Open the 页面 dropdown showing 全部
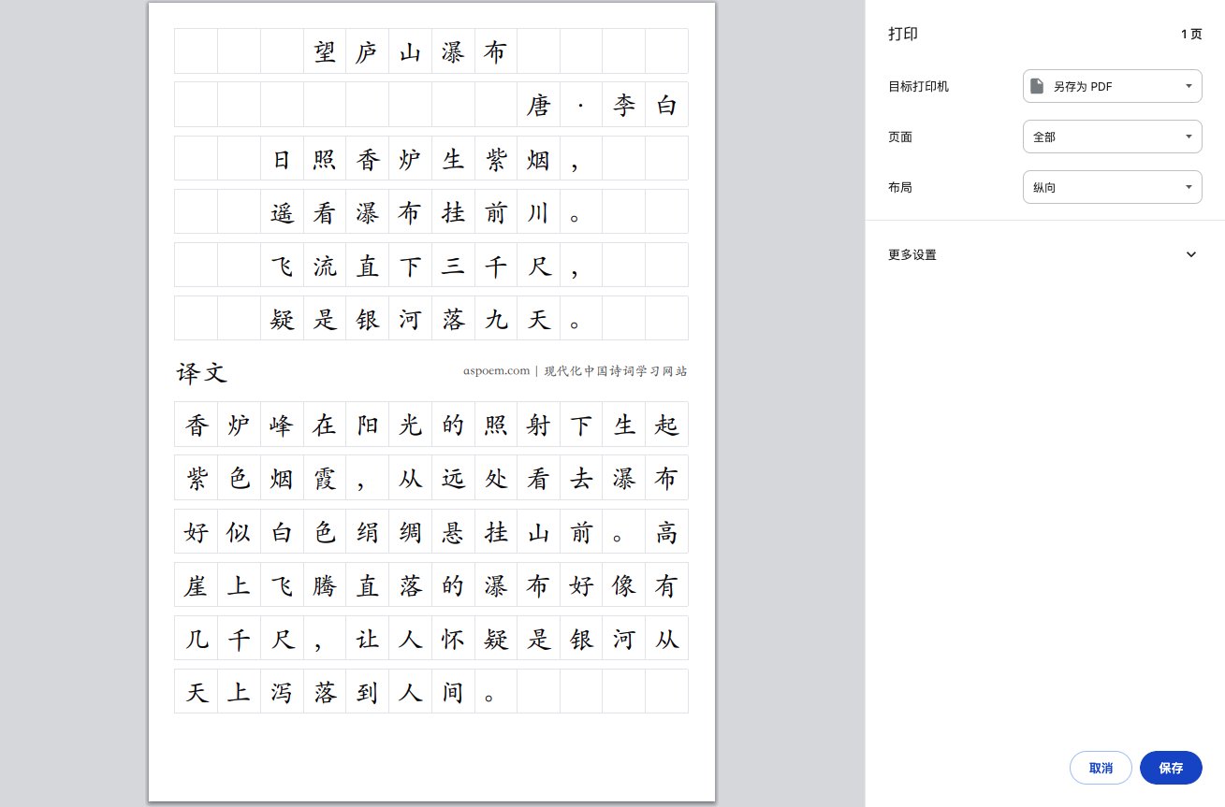This screenshot has width=1225, height=807. (x=1112, y=137)
